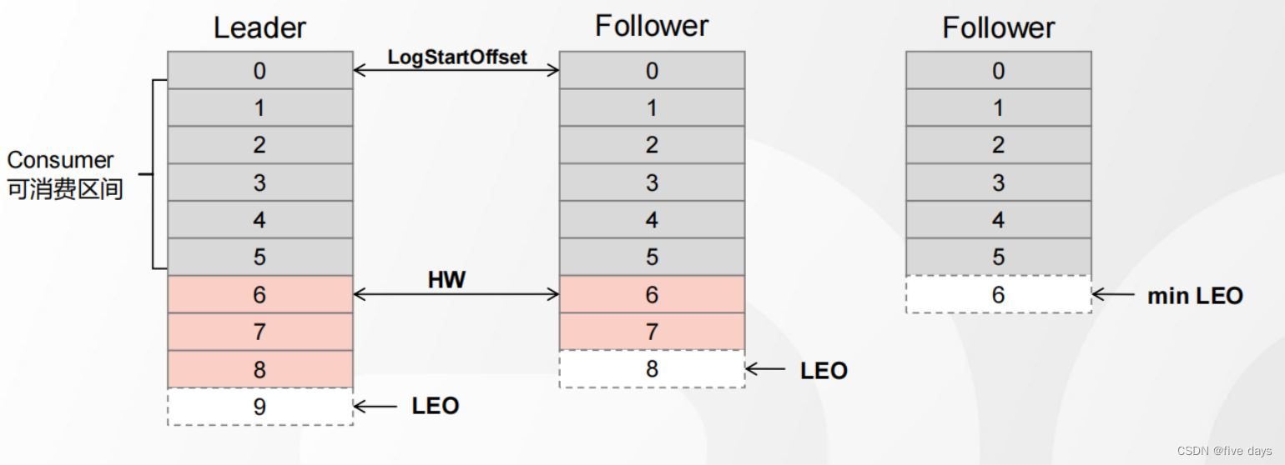Click the Leader's dashed cell 9
1285x465 pixels.
point(260,407)
